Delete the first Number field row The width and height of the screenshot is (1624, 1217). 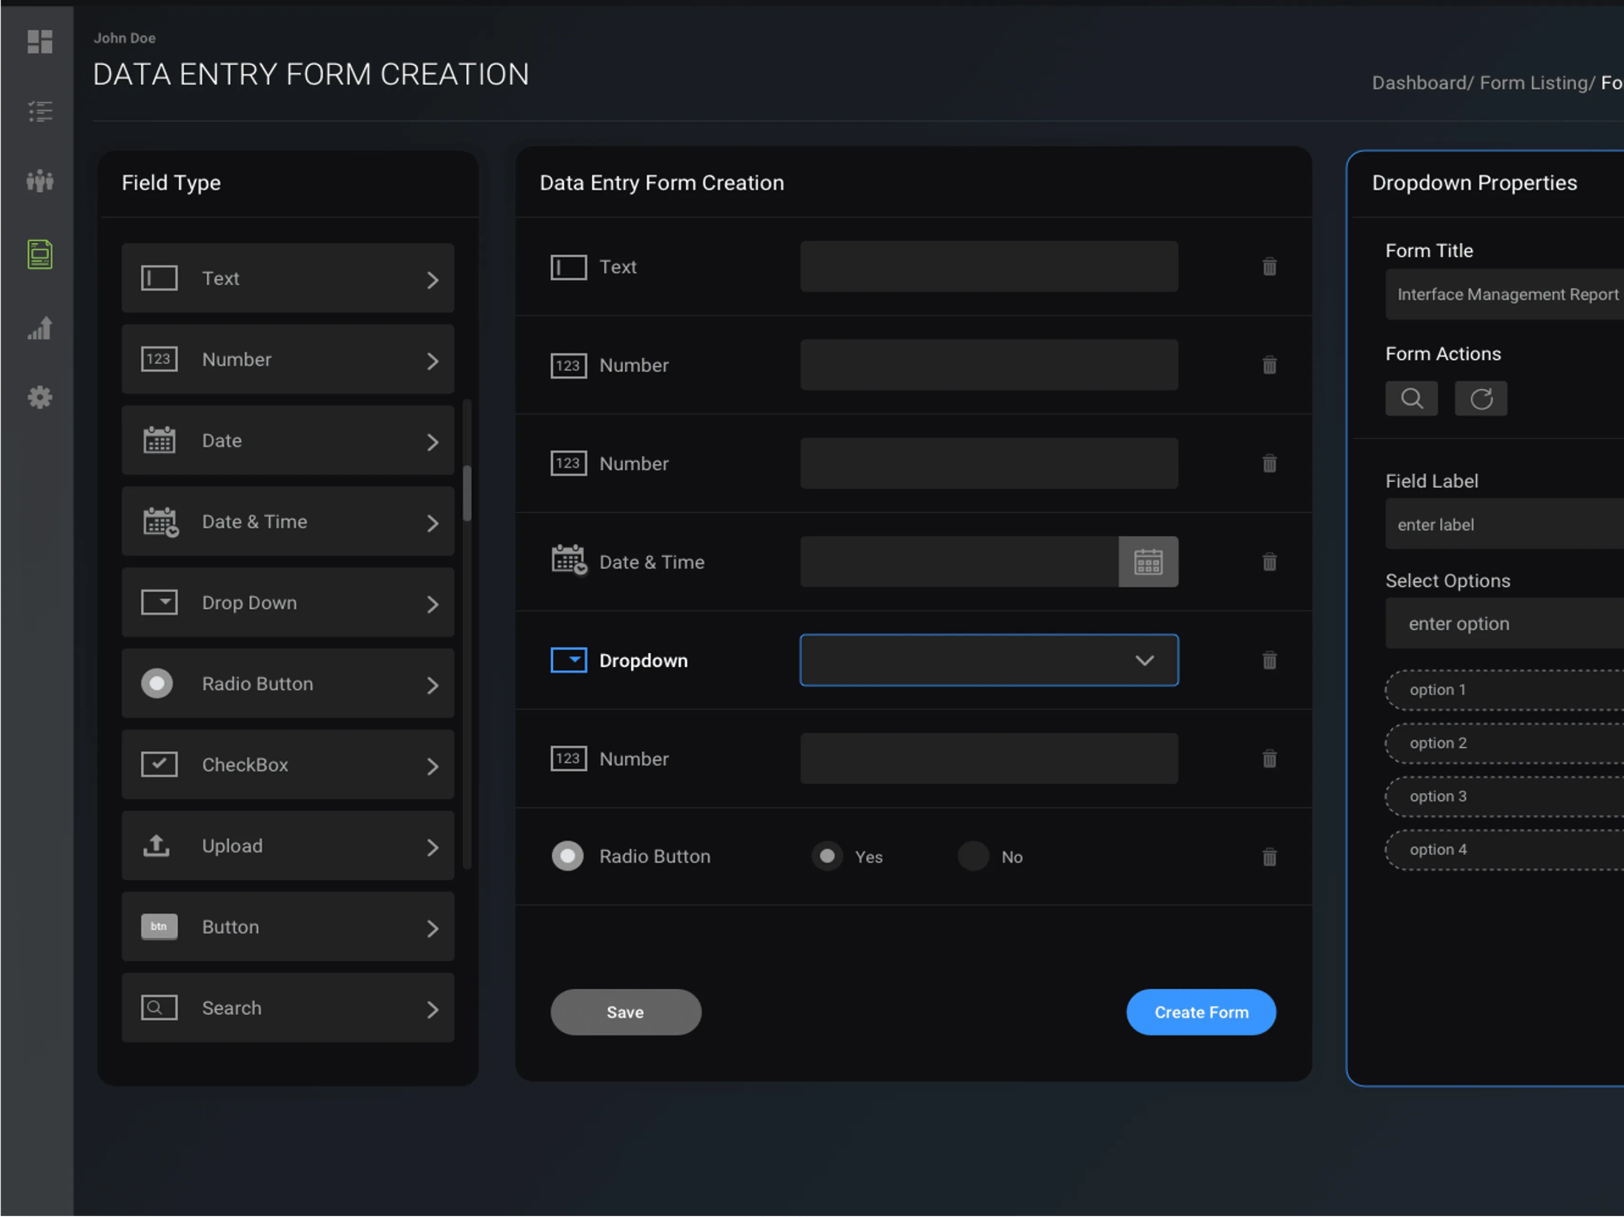pyautogui.click(x=1270, y=365)
